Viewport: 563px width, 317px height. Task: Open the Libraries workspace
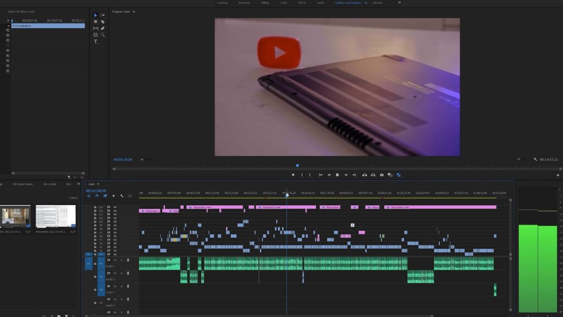click(x=378, y=3)
